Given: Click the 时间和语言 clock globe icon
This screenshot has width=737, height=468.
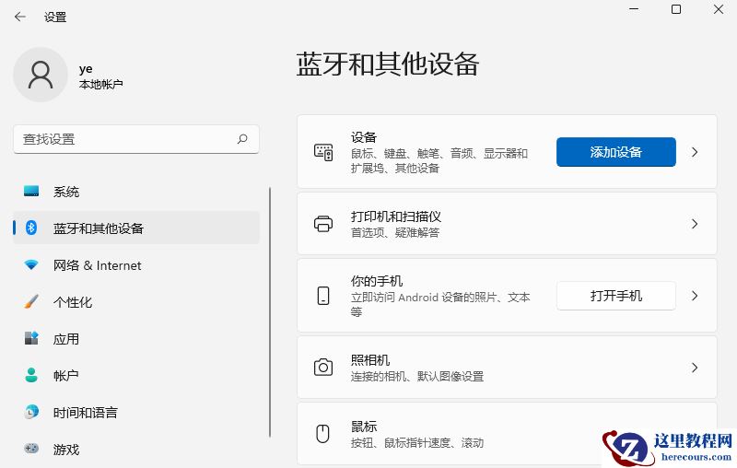Looking at the screenshot, I should 31,412.
